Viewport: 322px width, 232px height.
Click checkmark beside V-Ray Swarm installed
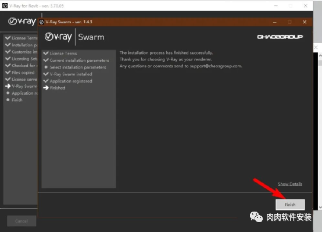(x=46, y=74)
